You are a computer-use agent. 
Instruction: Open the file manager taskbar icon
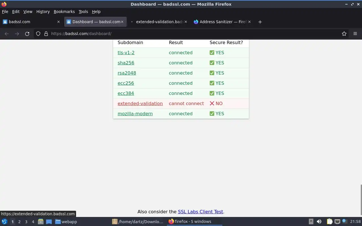[x=41, y=221]
